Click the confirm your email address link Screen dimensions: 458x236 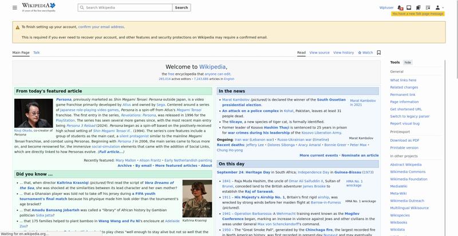click(x=101, y=27)
